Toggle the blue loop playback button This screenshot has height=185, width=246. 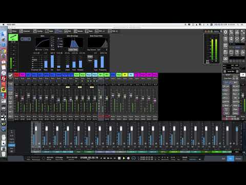(x=133, y=158)
